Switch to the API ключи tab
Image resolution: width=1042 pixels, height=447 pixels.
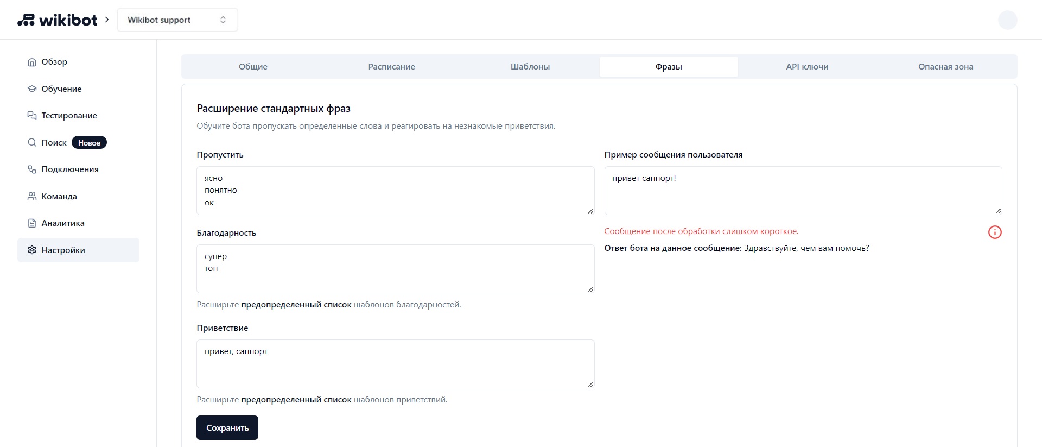pyautogui.click(x=807, y=67)
